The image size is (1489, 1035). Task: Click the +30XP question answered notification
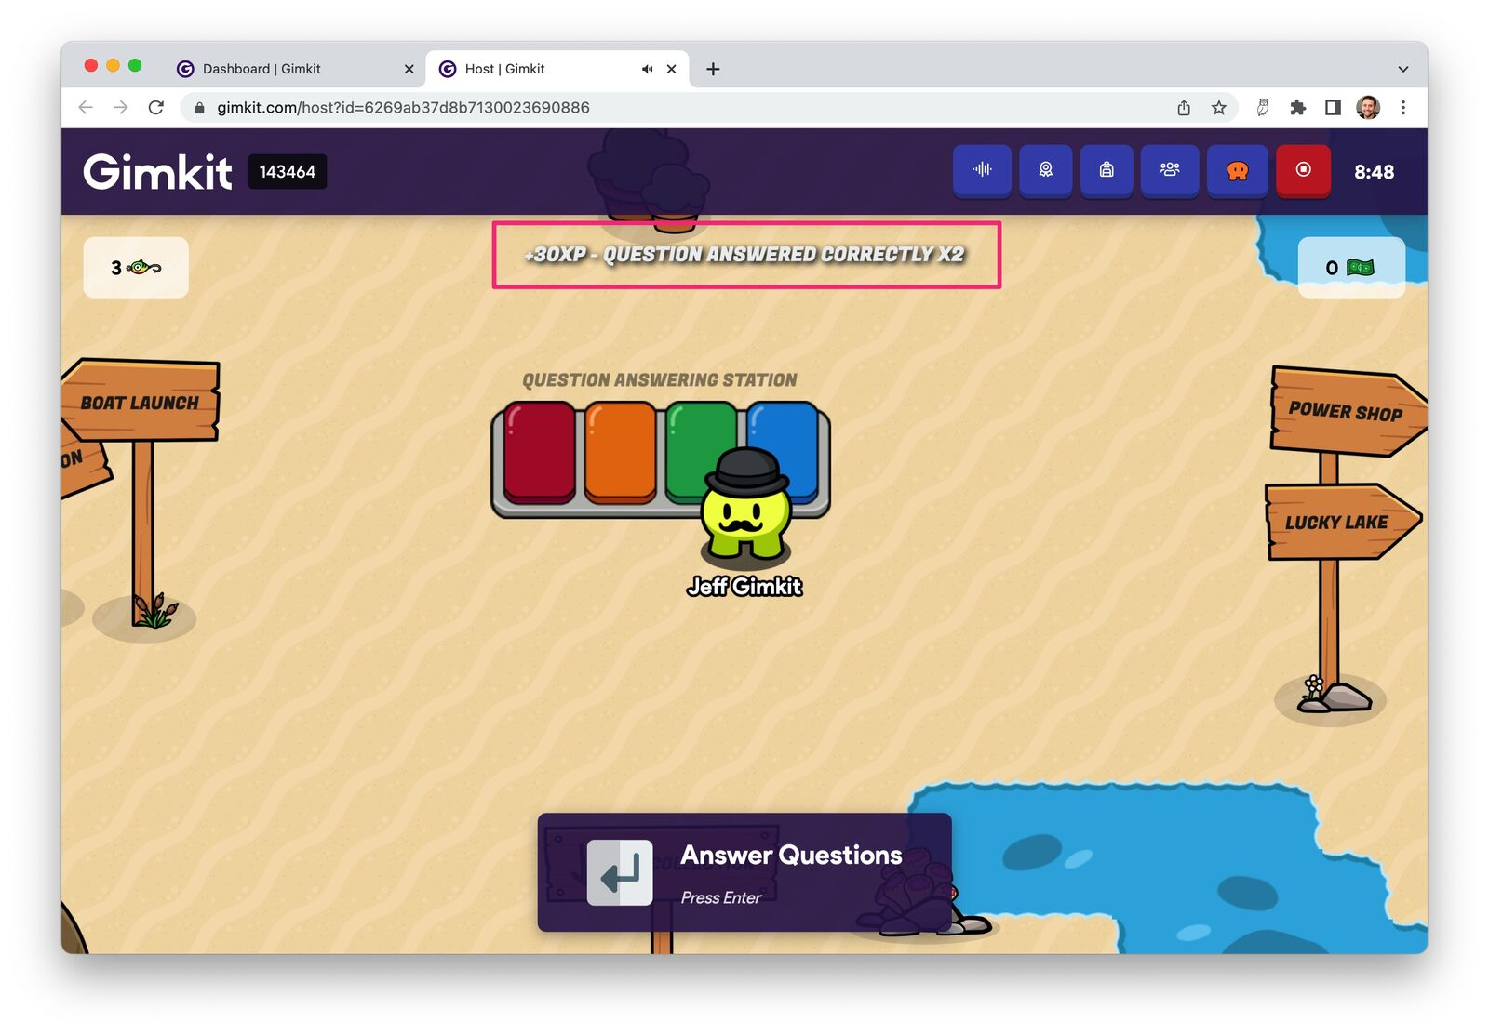[744, 254]
